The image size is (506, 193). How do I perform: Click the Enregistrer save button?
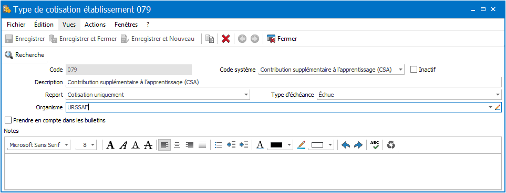pos(25,39)
